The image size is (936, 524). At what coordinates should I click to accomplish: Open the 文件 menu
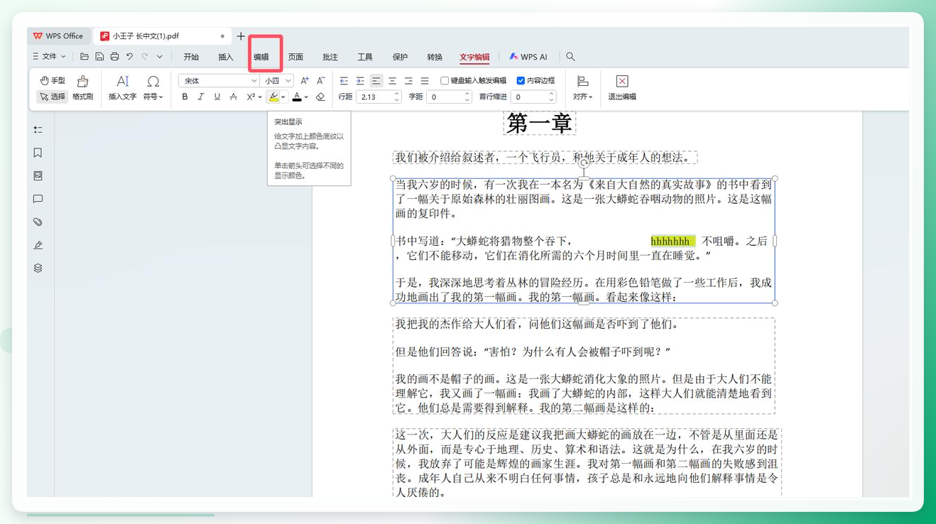[x=49, y=57]
